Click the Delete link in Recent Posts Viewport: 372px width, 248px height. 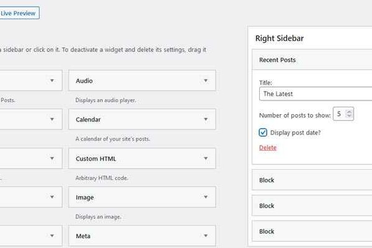coord(268,148)
